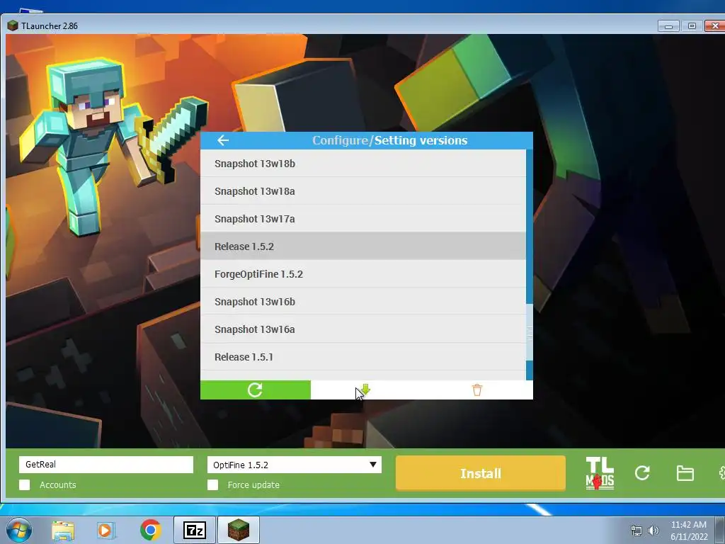Select Snapshot 13w18a in version list
The width and height of the screenshot is (725, 544).
click(363, 191)
